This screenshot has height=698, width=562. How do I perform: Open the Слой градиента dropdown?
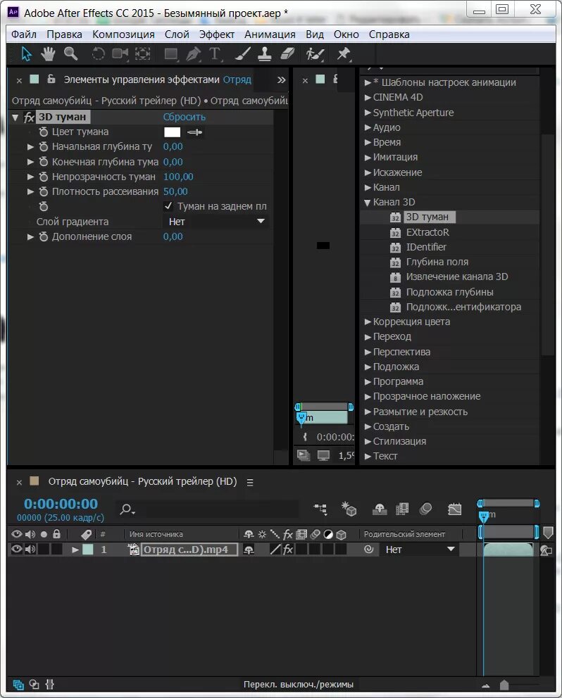pos(216,222)
